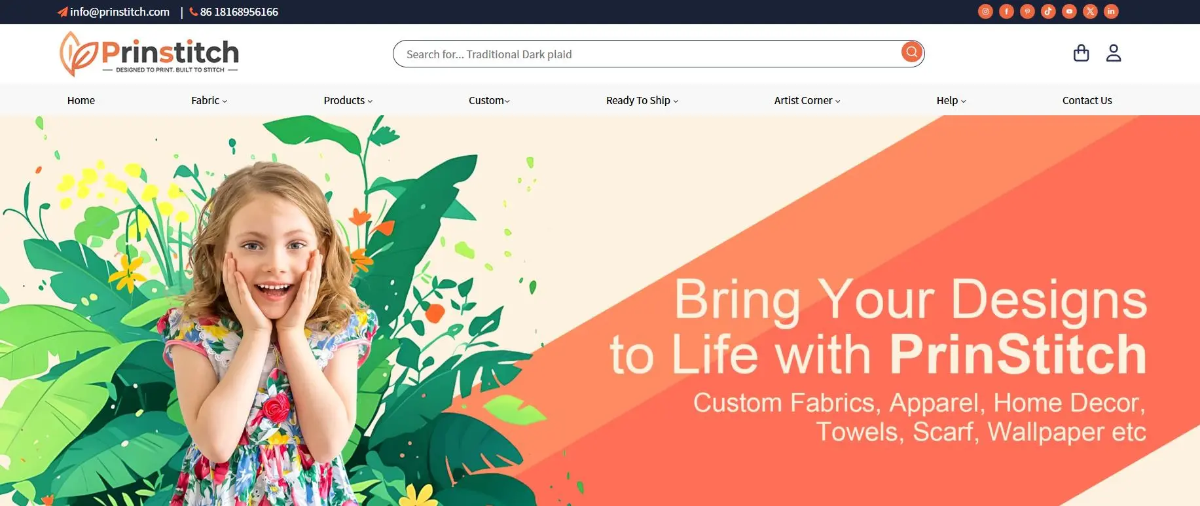Open the Facebook social icon
1200x506 pixels.
tap(1006, 11)
